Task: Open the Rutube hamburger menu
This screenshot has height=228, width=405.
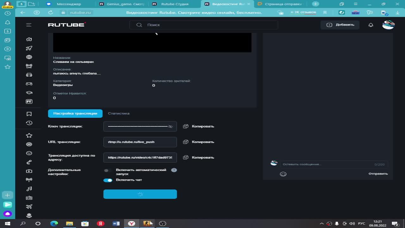Action: [x=29, y=25]
